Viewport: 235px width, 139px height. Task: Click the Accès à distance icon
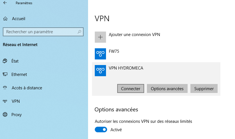(x=5, y=88)
